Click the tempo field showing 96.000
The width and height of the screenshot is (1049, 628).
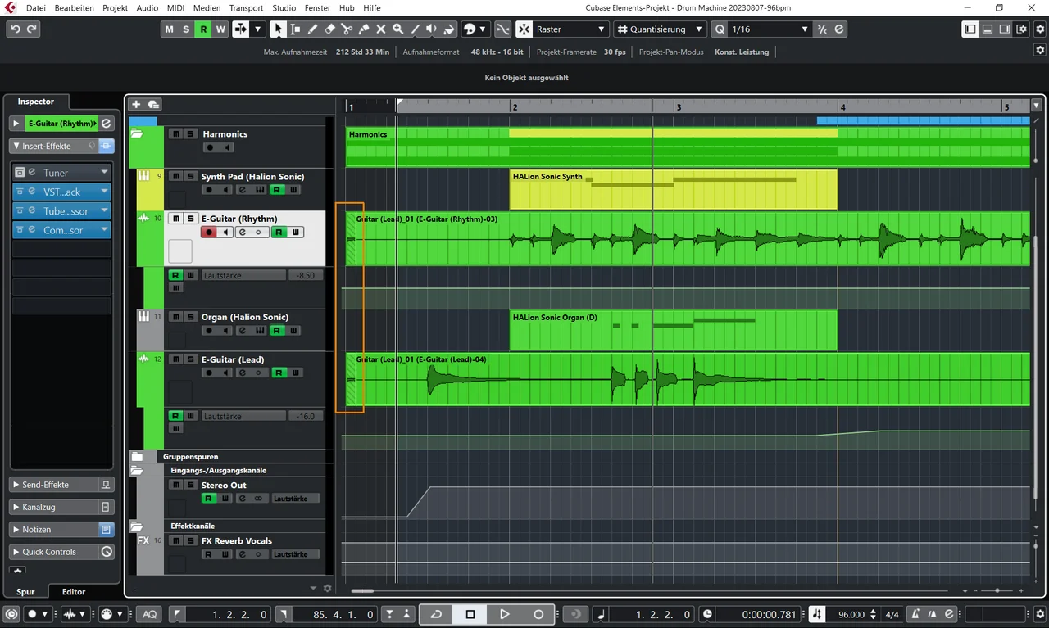[x=851, y=614]
